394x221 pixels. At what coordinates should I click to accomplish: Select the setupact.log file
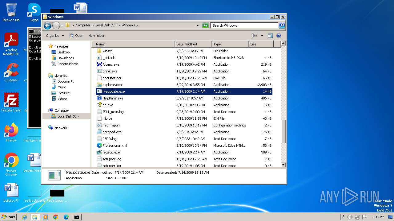(112, 159)
